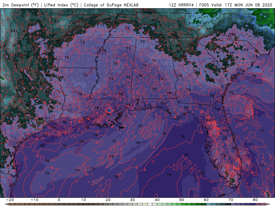Screen dimensions: 275x206
Task: Click the '70' color scale label
Action: 231,200
